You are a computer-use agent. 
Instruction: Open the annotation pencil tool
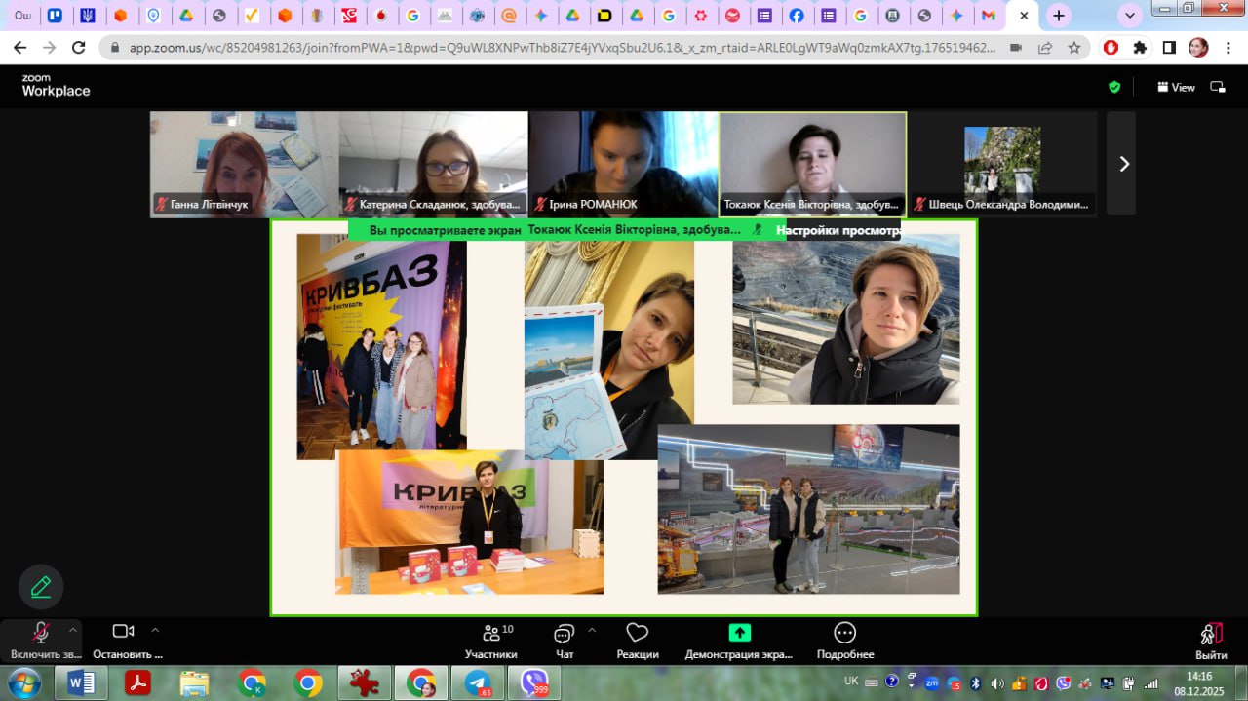pos(41,587)
